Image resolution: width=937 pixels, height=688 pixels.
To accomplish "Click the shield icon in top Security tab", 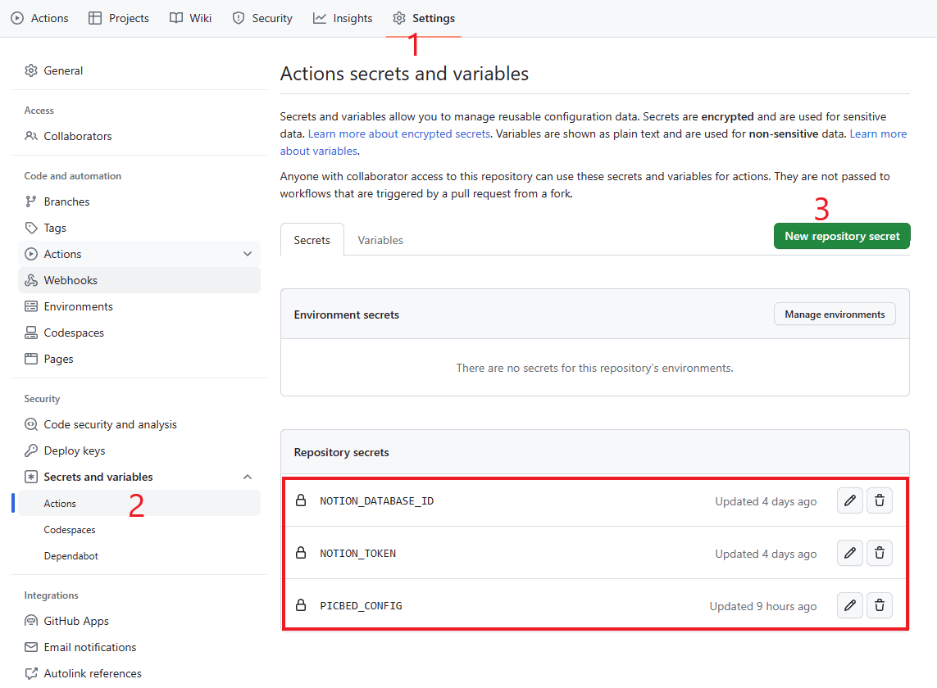I will click(x=239, y=18).
